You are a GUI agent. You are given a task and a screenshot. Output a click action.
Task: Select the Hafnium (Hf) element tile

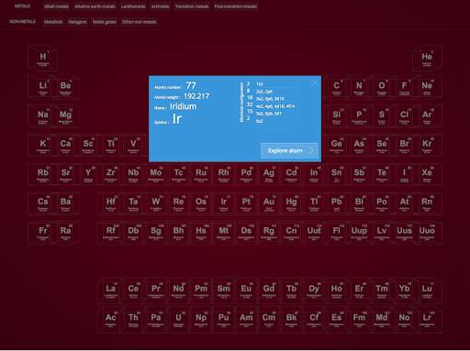tap(111, 203)
